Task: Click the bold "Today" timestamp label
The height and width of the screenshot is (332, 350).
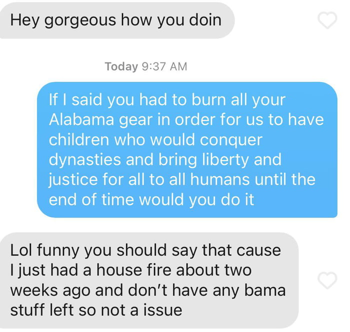Action: [x=121, y=66]
